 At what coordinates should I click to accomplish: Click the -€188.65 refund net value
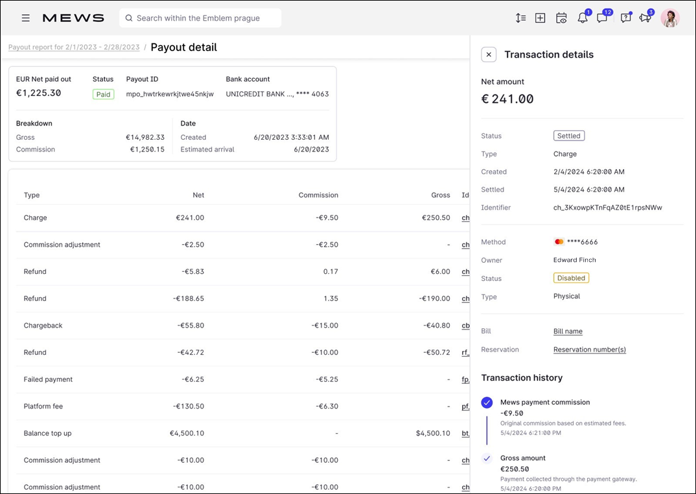pos(189,298)
